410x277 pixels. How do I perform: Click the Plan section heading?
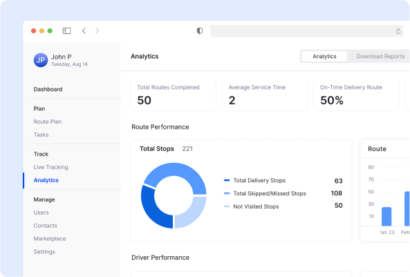click(39, 109)
